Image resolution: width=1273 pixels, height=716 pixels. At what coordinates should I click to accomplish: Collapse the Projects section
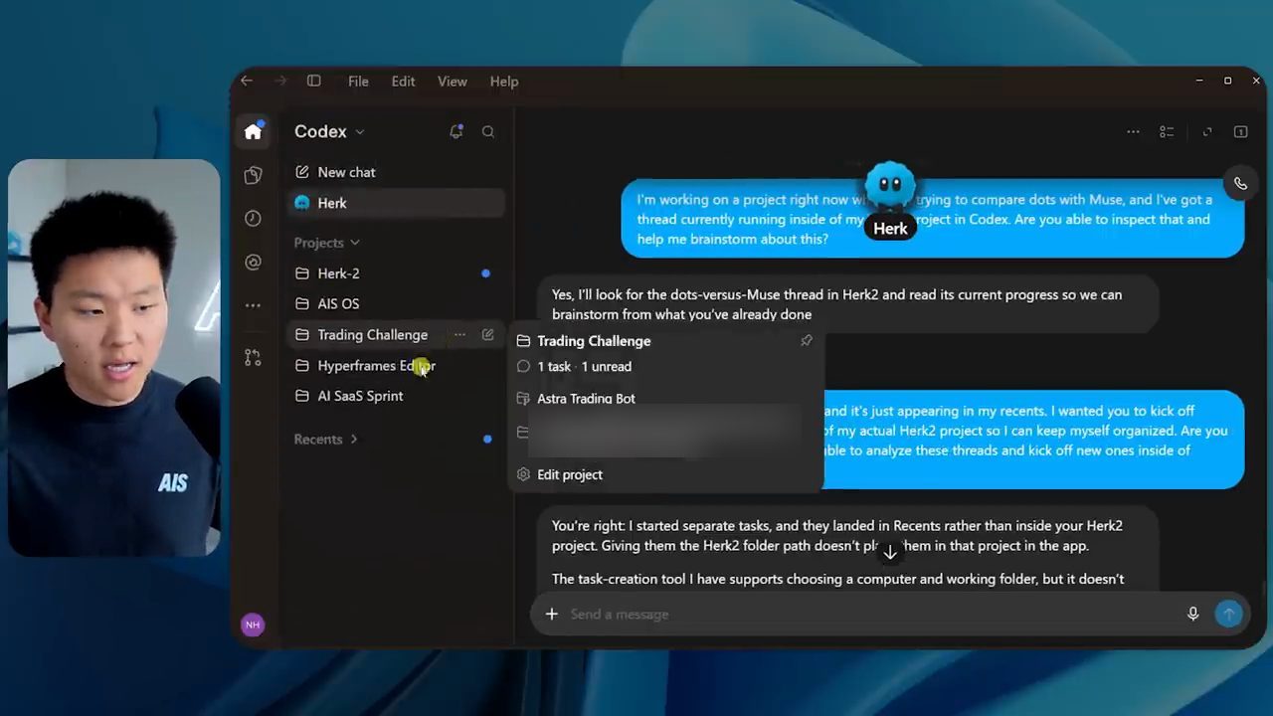326,243
